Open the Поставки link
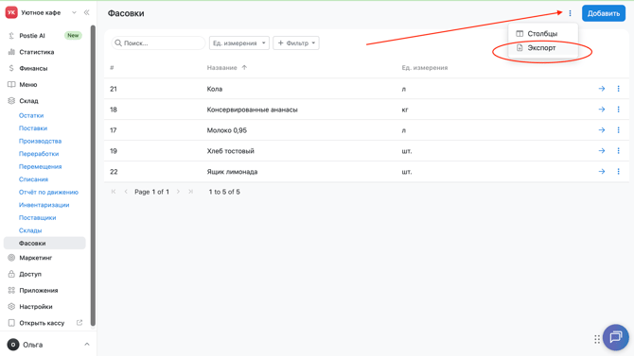The width and height of the screenshot is (634, 356). click(33, 127)
